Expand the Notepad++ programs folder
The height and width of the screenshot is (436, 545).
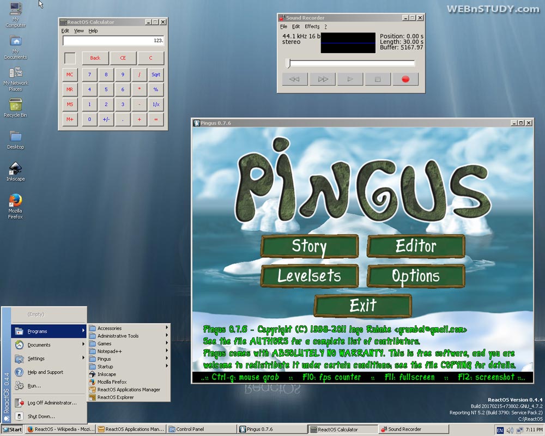pyautogui.click(x=129, y=351)
